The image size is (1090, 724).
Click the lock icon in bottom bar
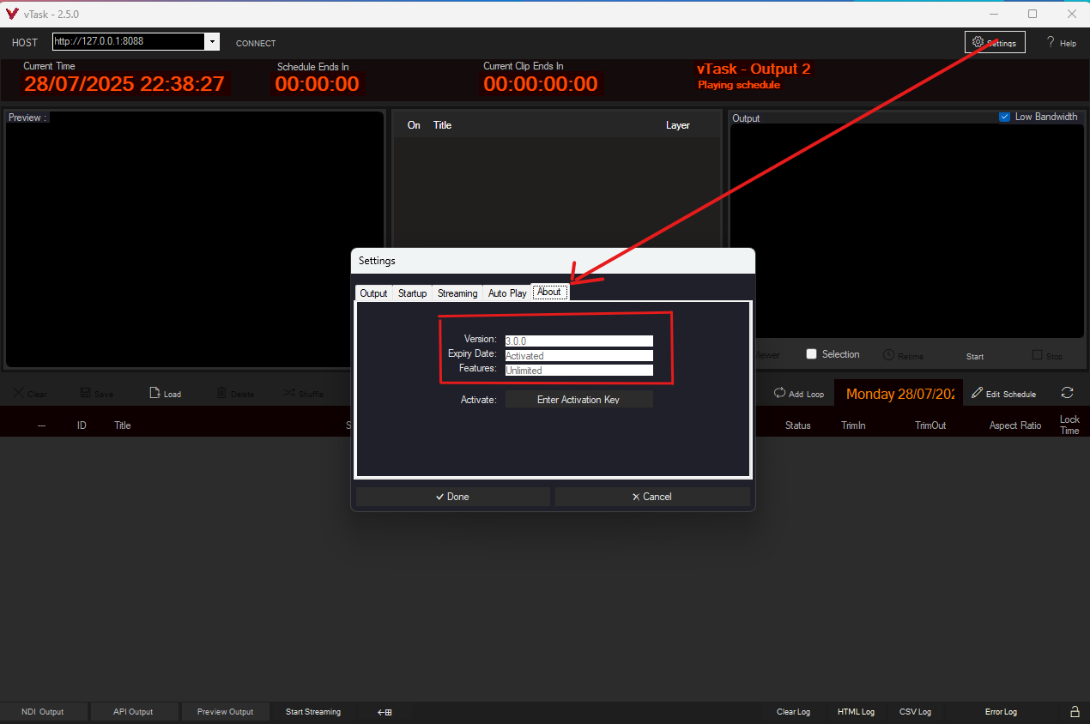tap(1075, 712)
